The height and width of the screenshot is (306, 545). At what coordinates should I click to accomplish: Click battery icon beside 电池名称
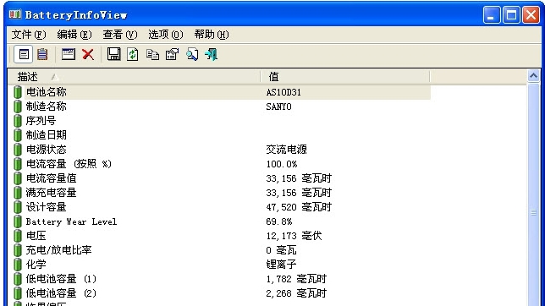pyautogui.click(x=18, y=92)
